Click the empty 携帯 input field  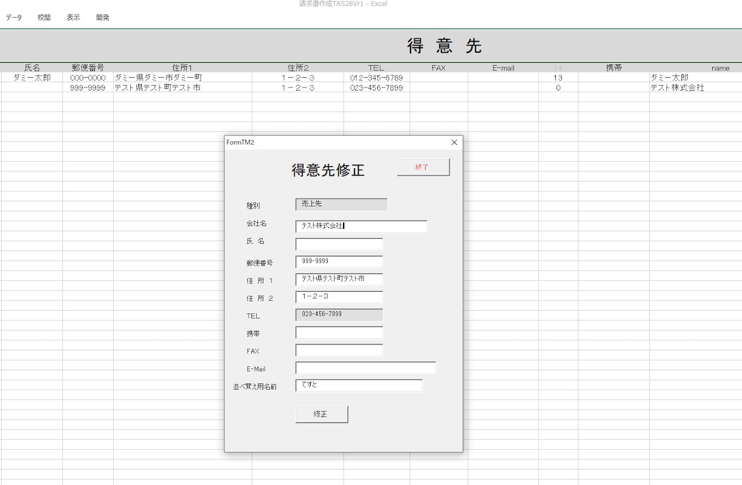(339, 332)
